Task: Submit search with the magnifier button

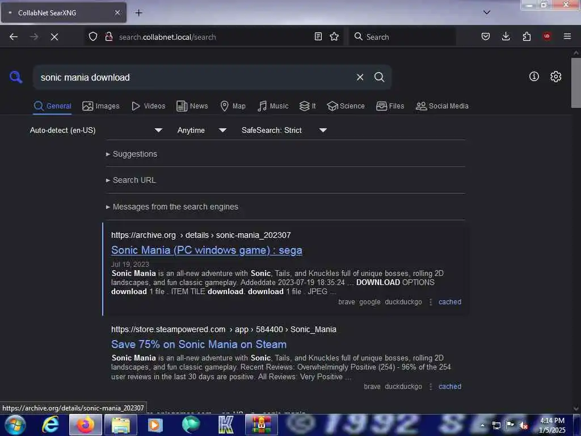Action: [x=379, y=77]
